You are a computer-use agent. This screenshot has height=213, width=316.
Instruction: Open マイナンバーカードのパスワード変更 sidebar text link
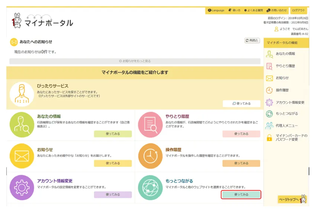coord(291,137)
